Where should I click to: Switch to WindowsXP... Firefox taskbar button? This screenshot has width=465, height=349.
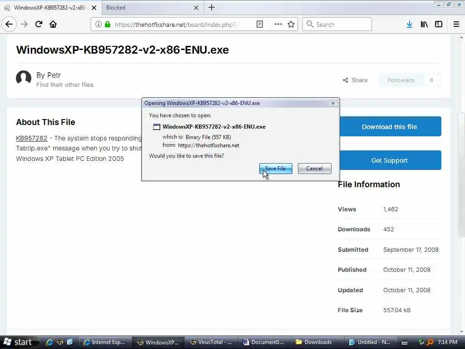158,342
